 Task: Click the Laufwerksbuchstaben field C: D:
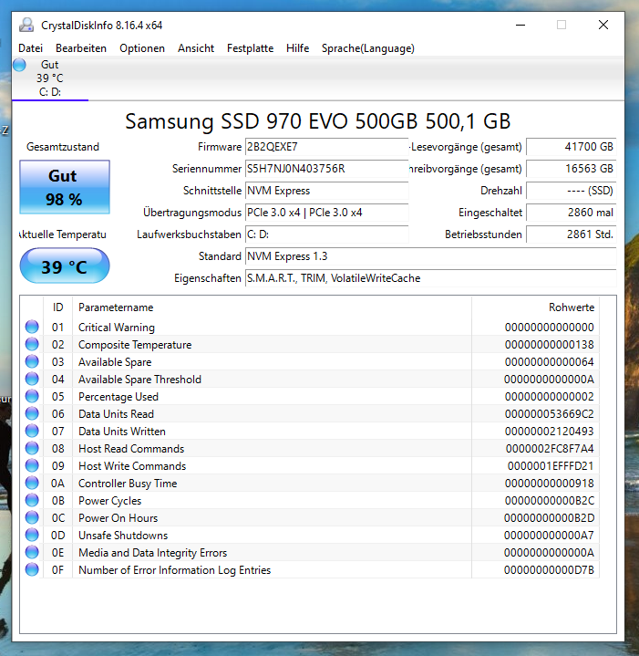coord(326,234)
